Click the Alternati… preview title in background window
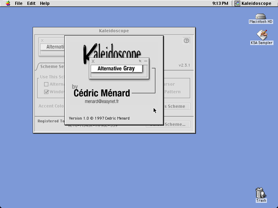The image size is (278, 208). pos(55,47)
